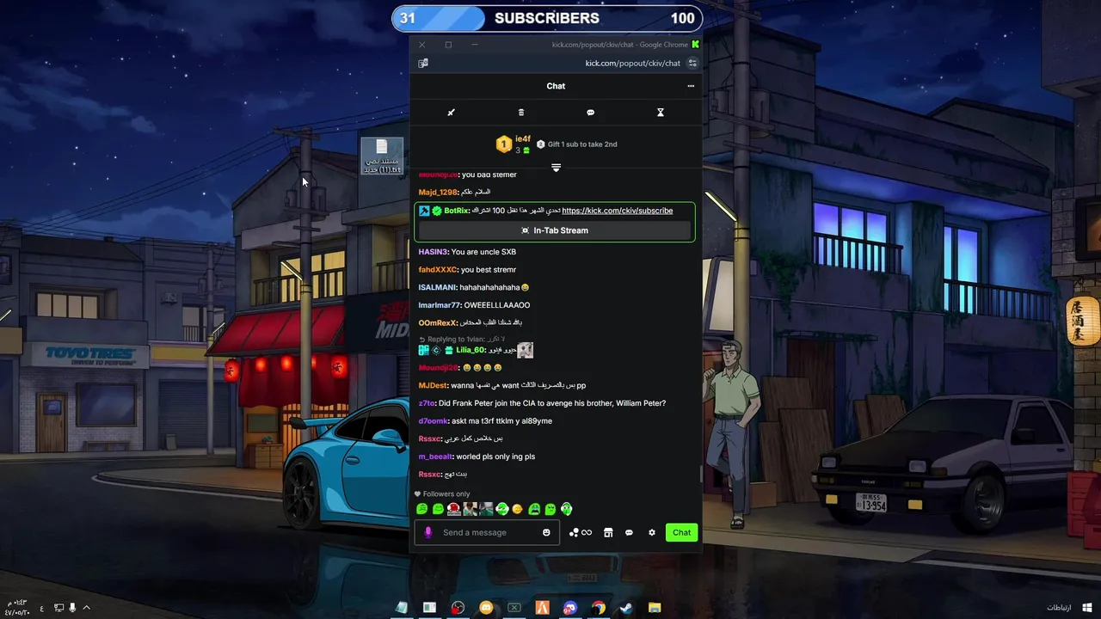Show hidden tray icons chevron
Viewport: 1101px width, 619px height.
click(86, 608)
